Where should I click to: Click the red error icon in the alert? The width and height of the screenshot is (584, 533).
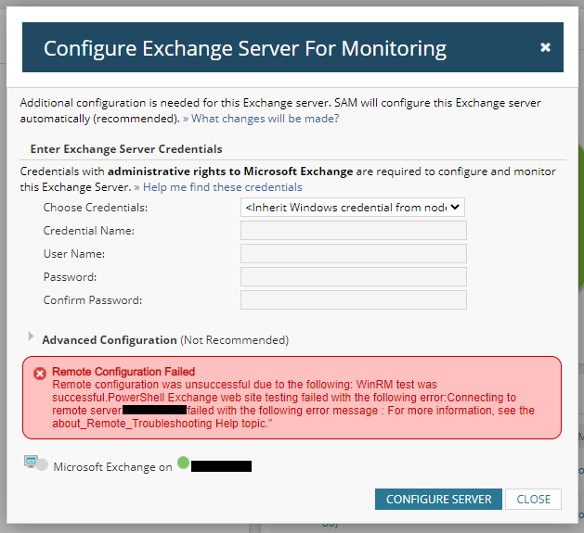pos(40,373)
